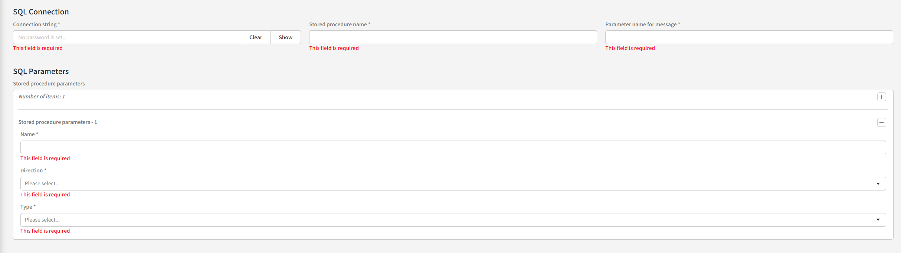Click the Parameter name for message label

click(x=641, y=24)
